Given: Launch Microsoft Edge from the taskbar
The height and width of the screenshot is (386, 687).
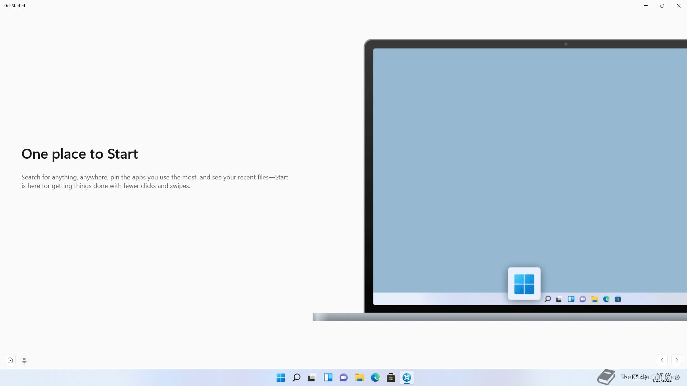Looking at the screenshot, I should [x=375, y=377].
